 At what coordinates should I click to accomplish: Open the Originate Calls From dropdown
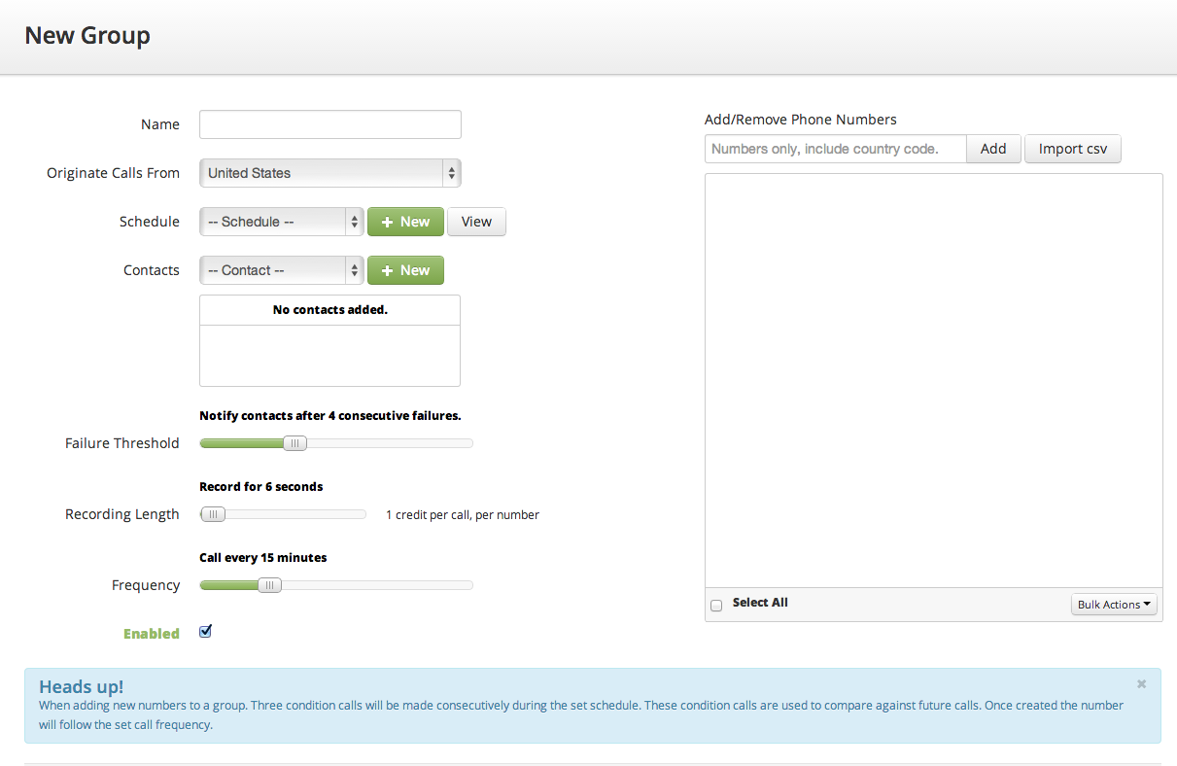[x=329, y=173]
